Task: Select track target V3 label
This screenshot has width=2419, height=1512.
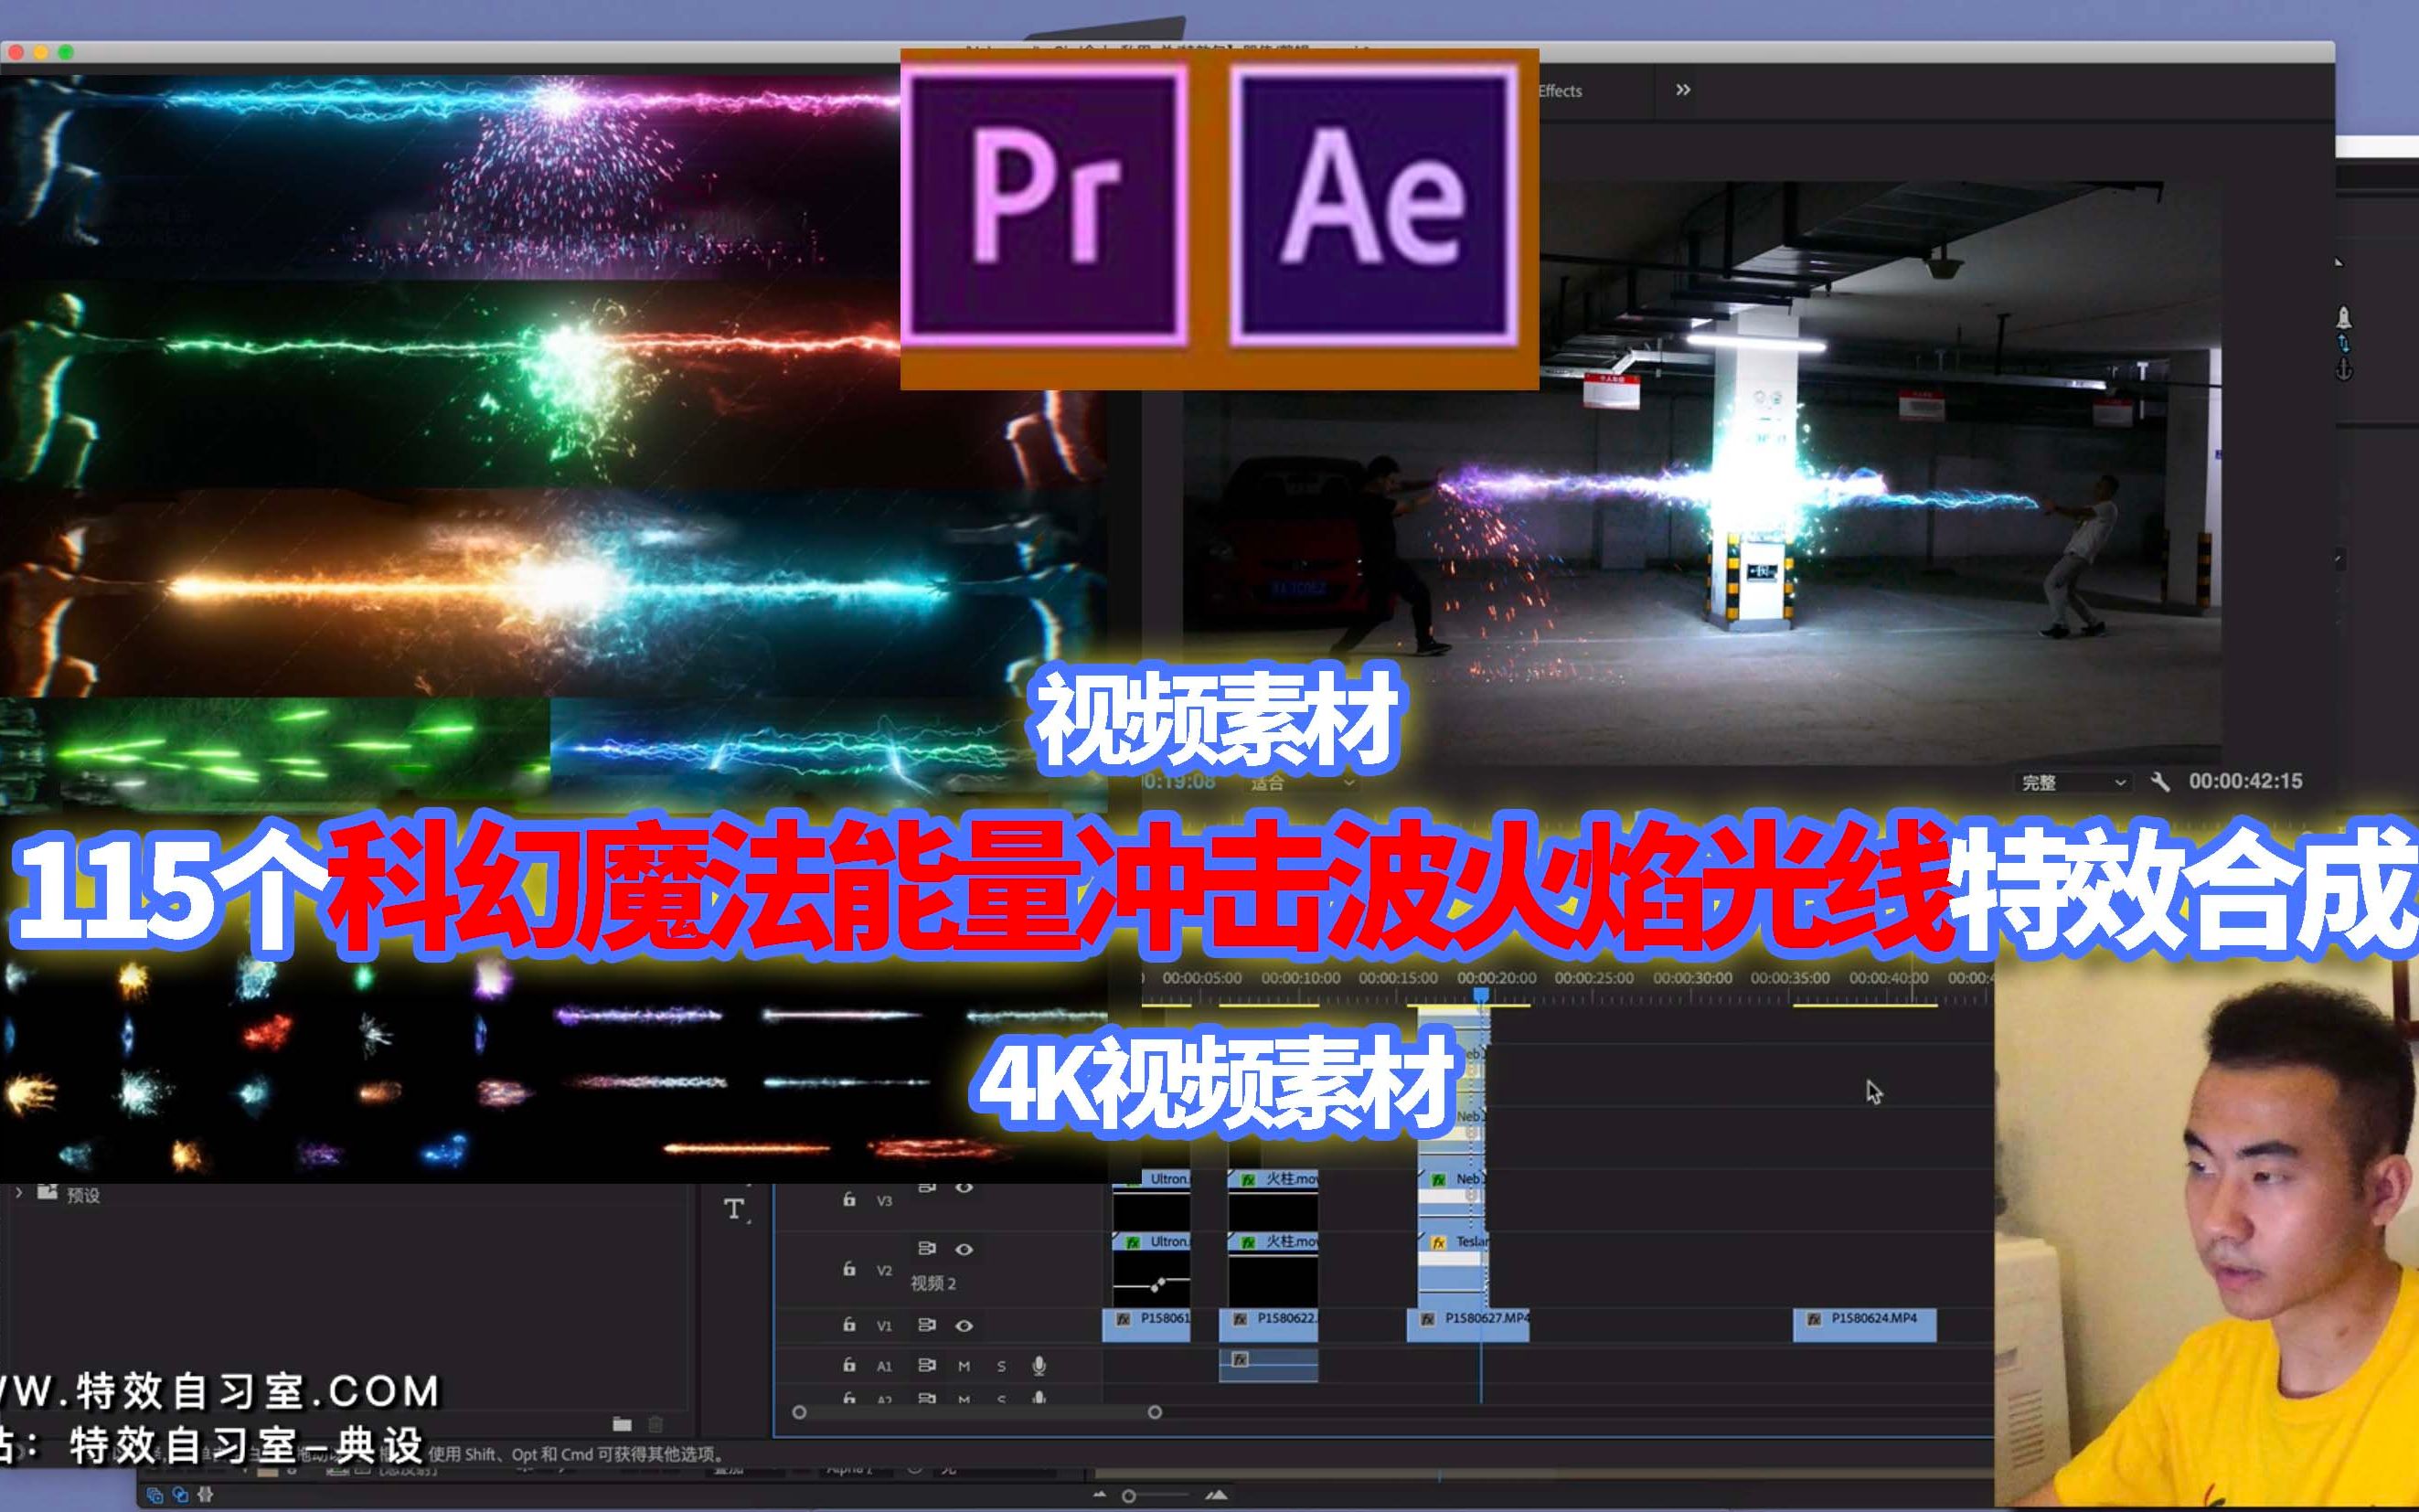Action: (884, 1200)
